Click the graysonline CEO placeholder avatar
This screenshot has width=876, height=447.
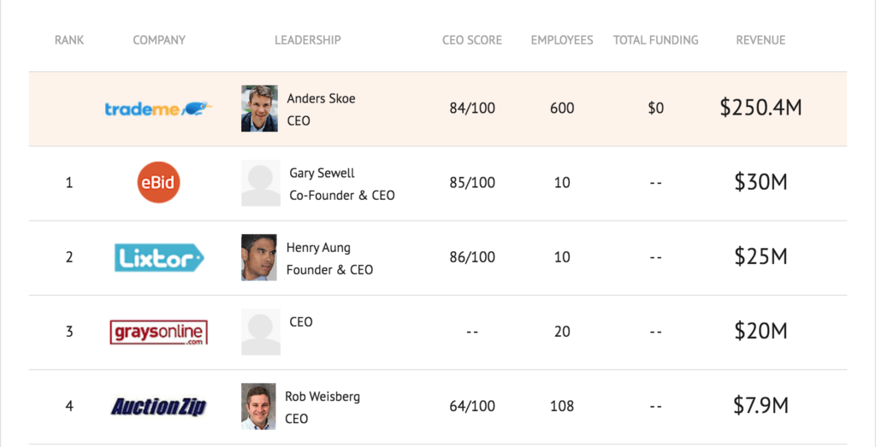pyautogui.click(x=260, y=332)
